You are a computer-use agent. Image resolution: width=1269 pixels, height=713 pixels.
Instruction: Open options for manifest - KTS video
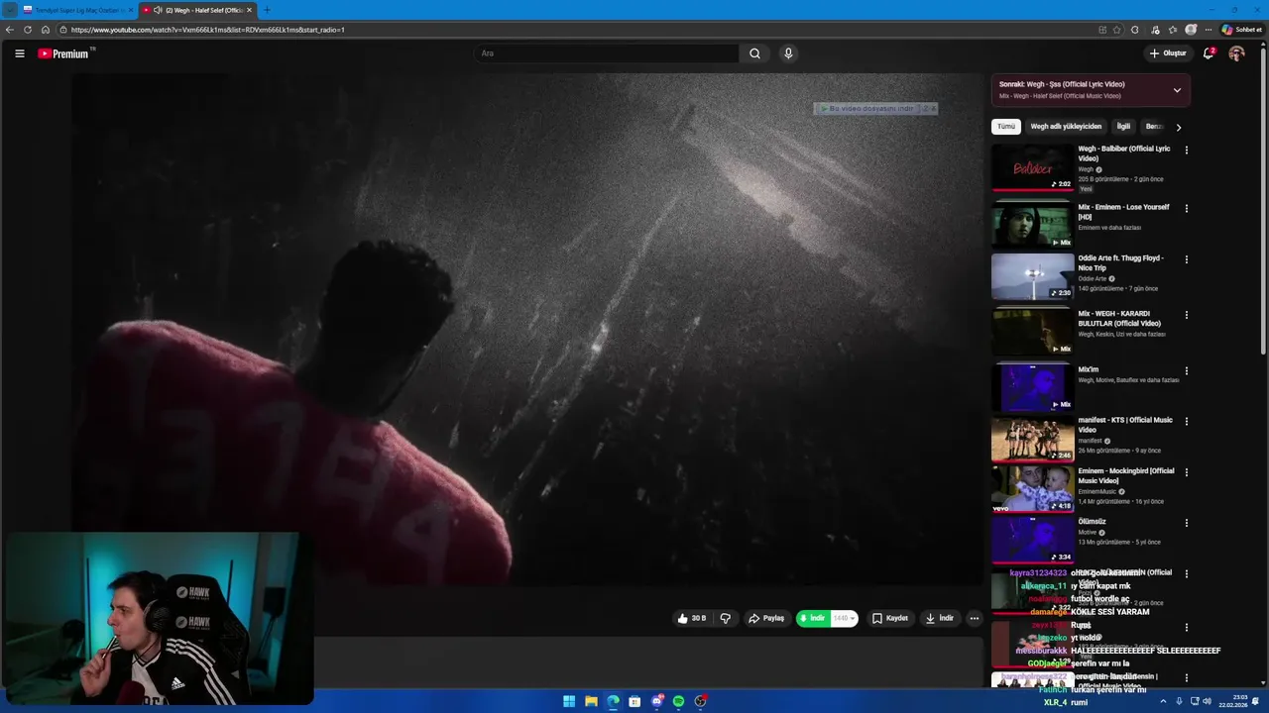coord(1186,422)
